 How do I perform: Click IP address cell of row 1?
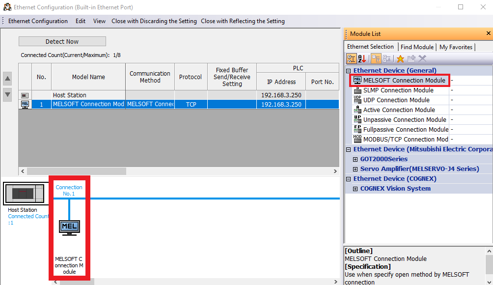point(281,105)
